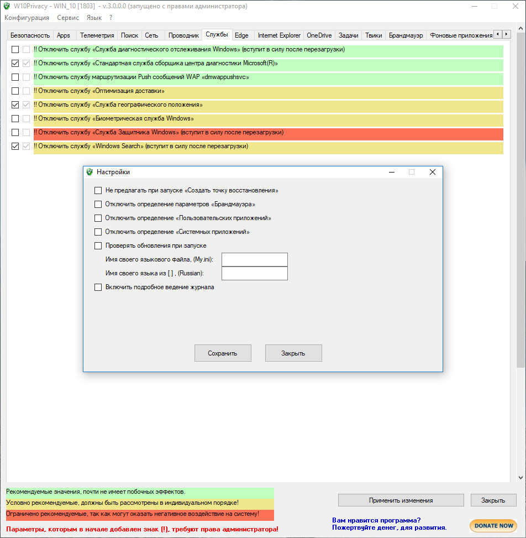Minimize the Настройки dialog
This screenshot has width=526, height=538.
pyautogui.click(x=392, y=172)
